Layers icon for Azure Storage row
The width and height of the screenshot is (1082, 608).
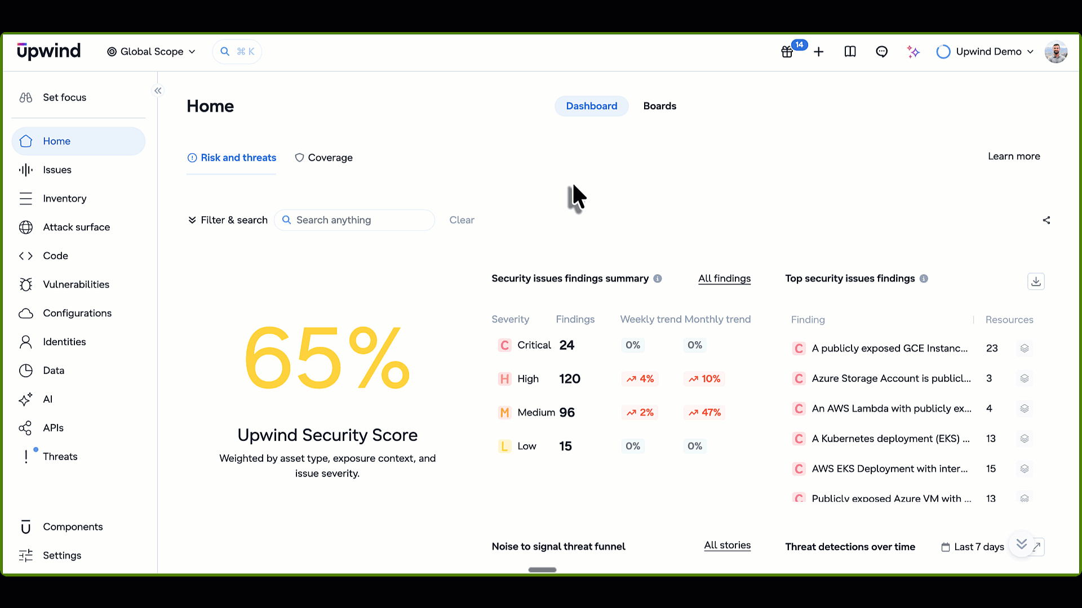(1025, 379)
